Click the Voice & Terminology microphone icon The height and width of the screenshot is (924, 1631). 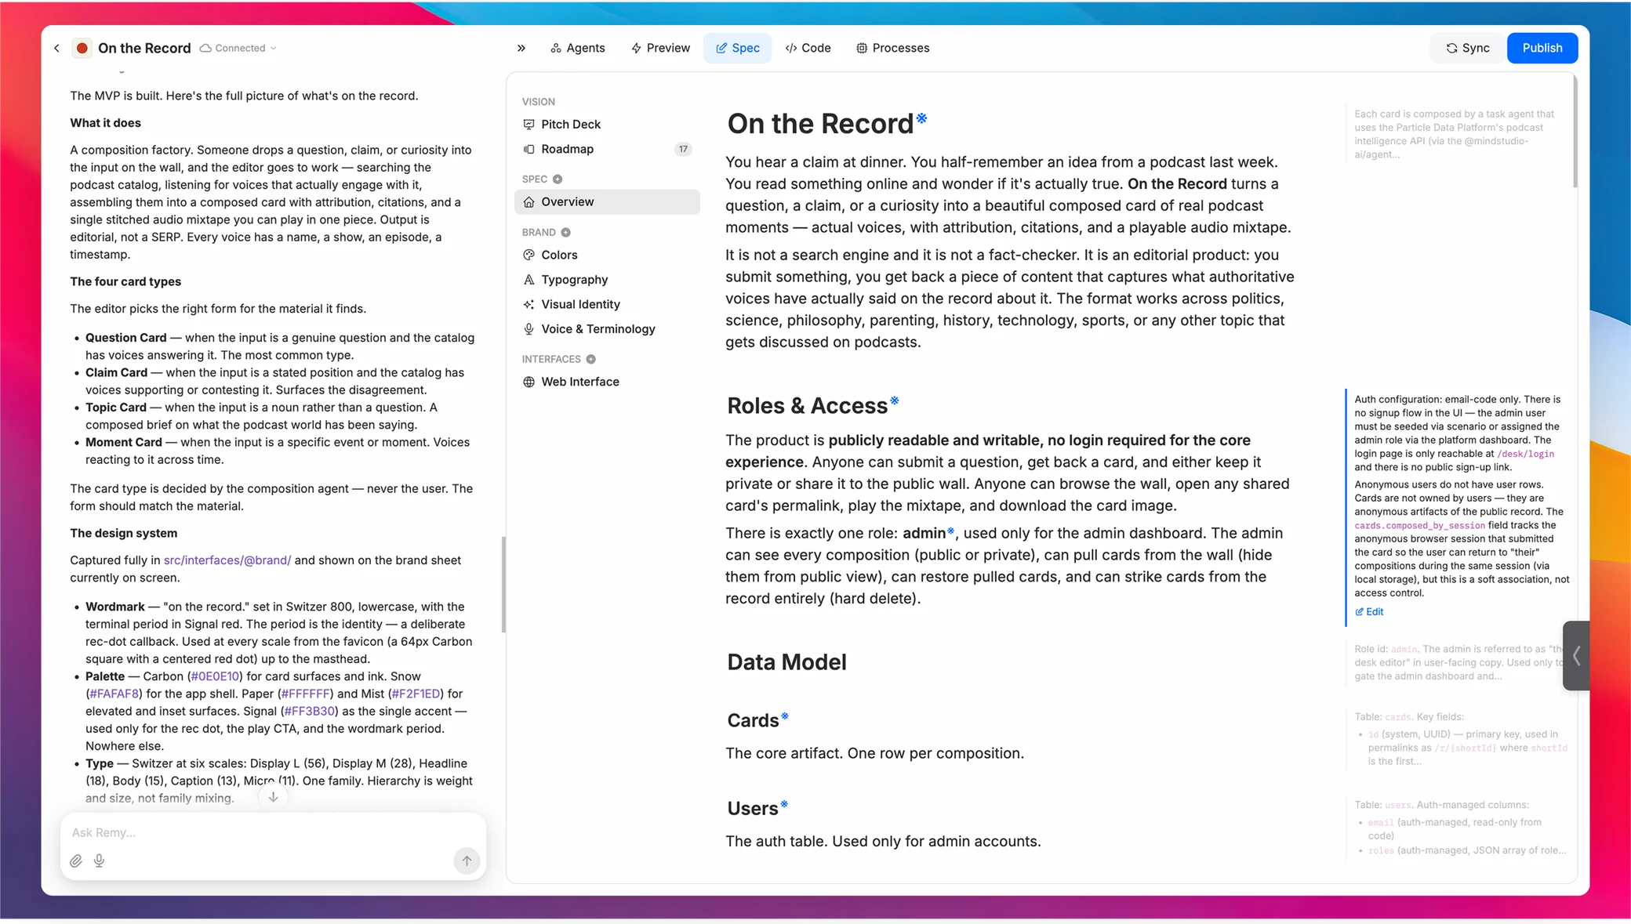529,329
